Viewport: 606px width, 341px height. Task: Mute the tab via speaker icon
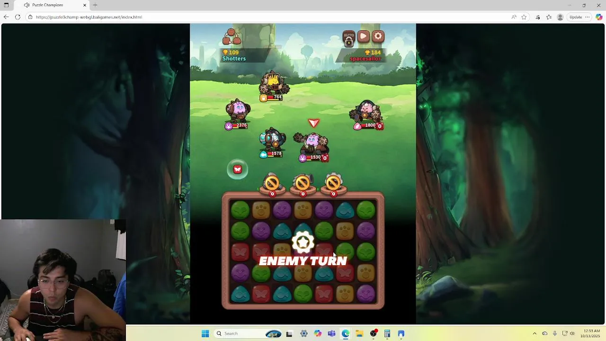click(27, 5)
